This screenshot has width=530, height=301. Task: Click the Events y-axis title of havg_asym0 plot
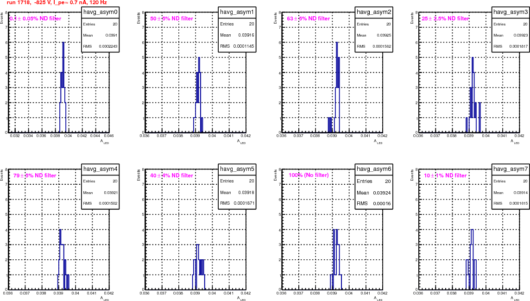[x=2, y=18]
